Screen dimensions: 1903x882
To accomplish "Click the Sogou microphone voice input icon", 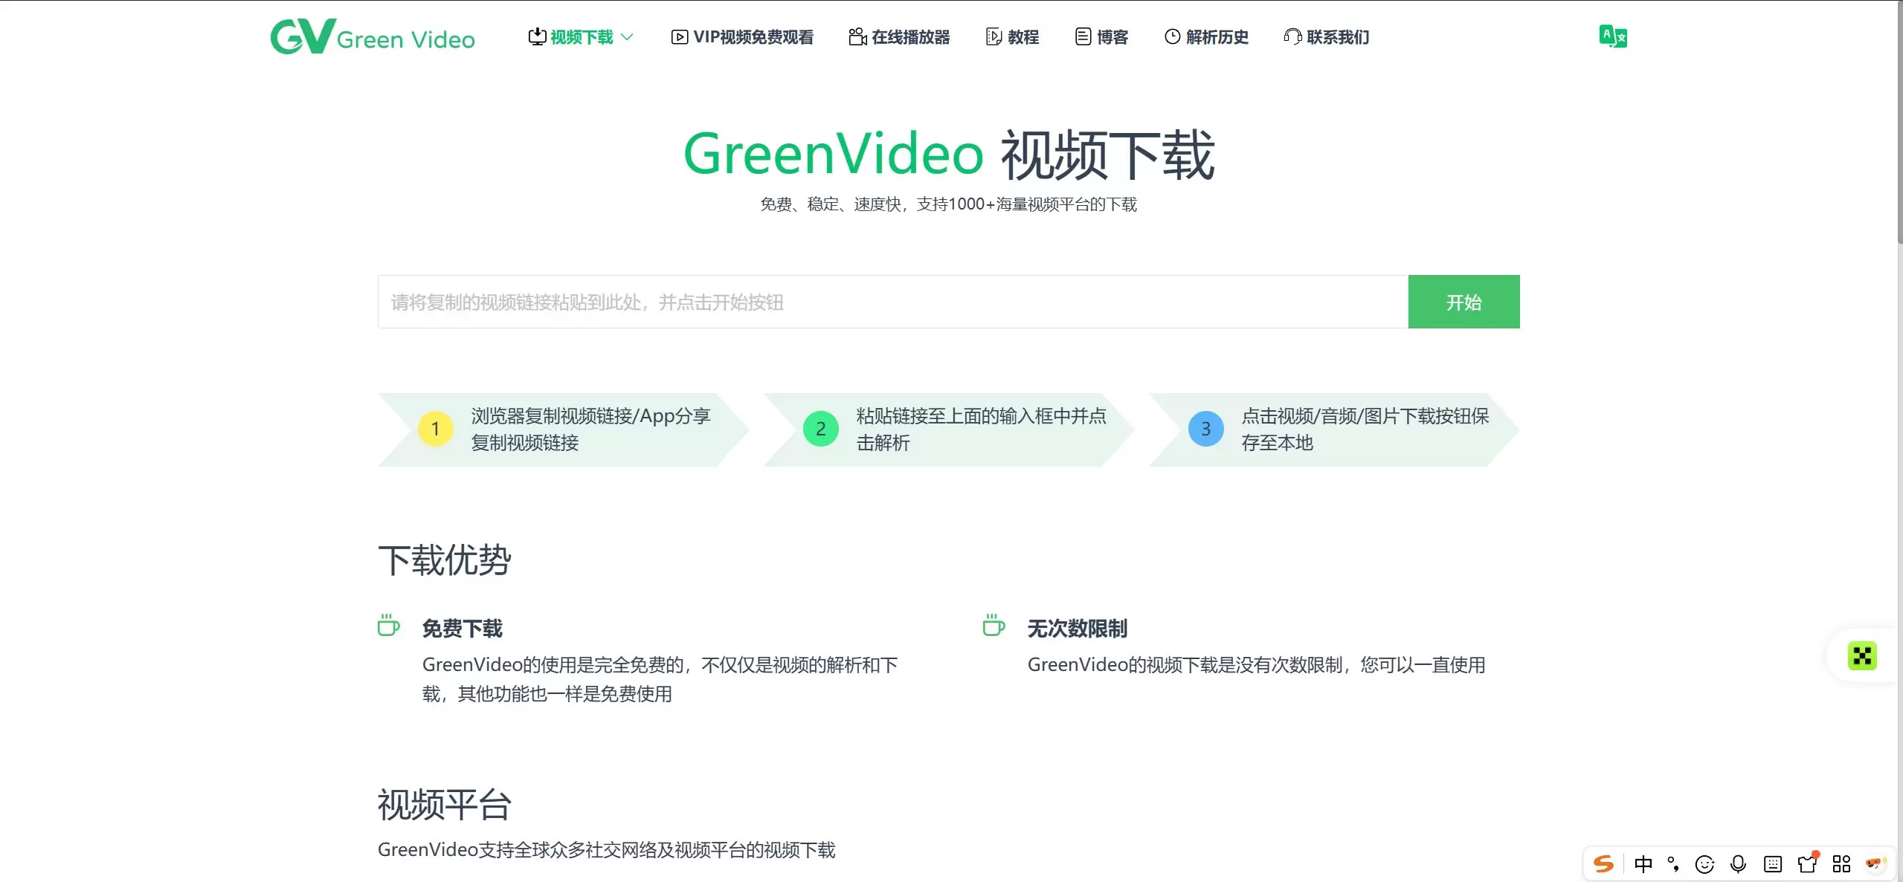I will pyautogui.click(x=1738, y=863).
